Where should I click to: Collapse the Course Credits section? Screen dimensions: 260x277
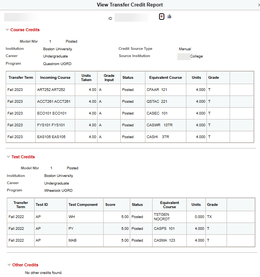[7, 30]
